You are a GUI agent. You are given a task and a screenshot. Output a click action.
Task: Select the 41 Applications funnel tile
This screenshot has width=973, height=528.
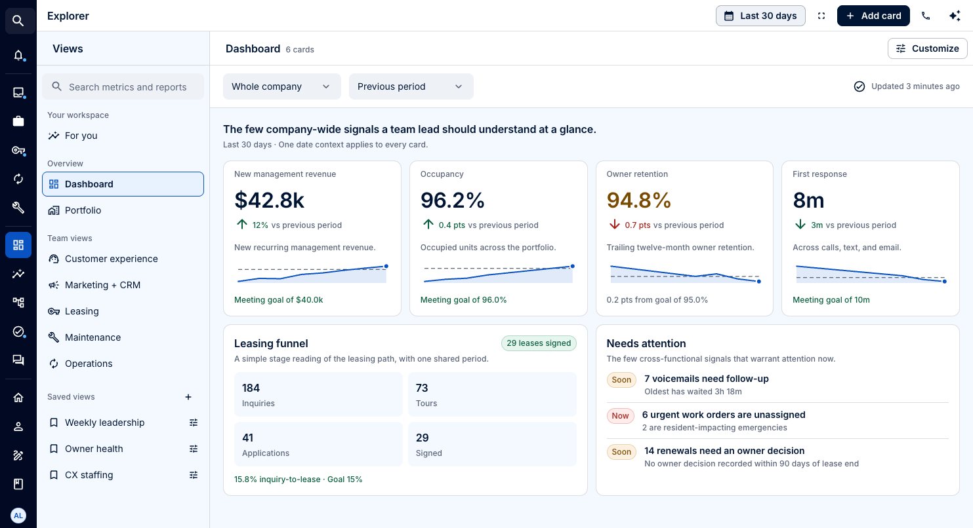point(318,444)
